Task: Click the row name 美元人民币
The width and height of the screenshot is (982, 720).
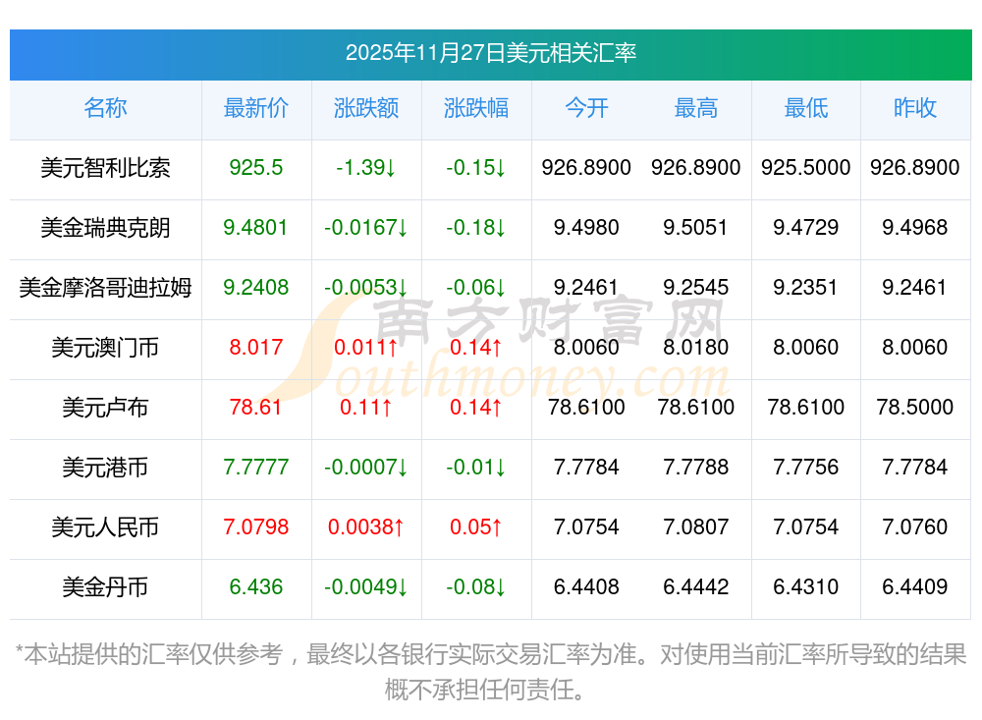Action: click(105, 527)
